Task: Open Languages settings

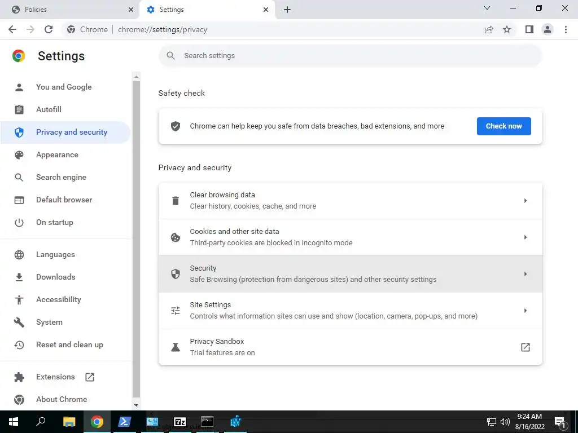Action: pos(65,255)
